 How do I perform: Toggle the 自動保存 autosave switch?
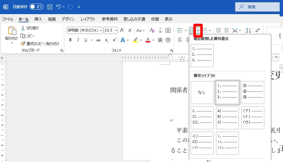tap(37, 7)
